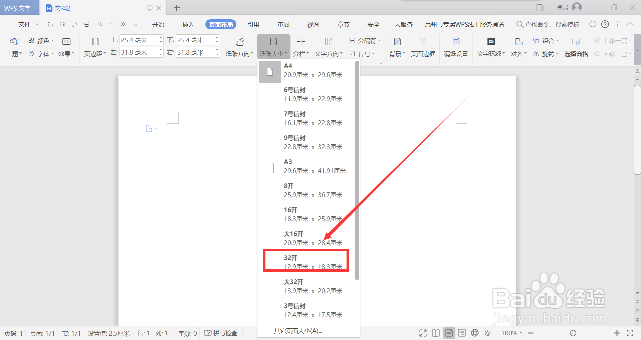Open the Theme (主题) gallery
This screenshot has width=641, height=340.
pyautogui.click(x=14, y=47)
